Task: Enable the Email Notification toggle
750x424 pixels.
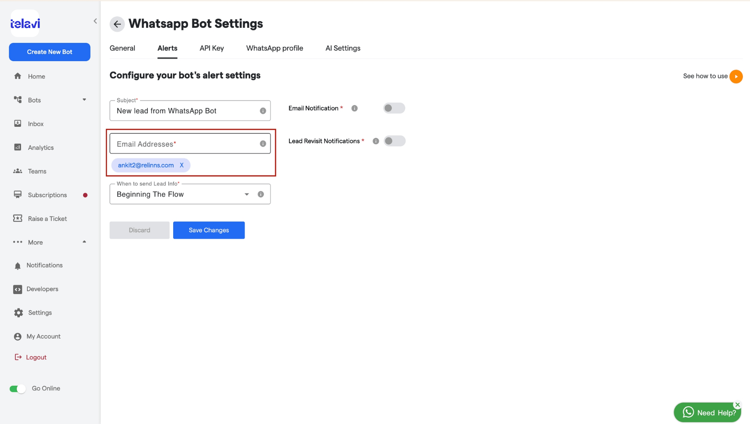Action: (x=394, y=108)
